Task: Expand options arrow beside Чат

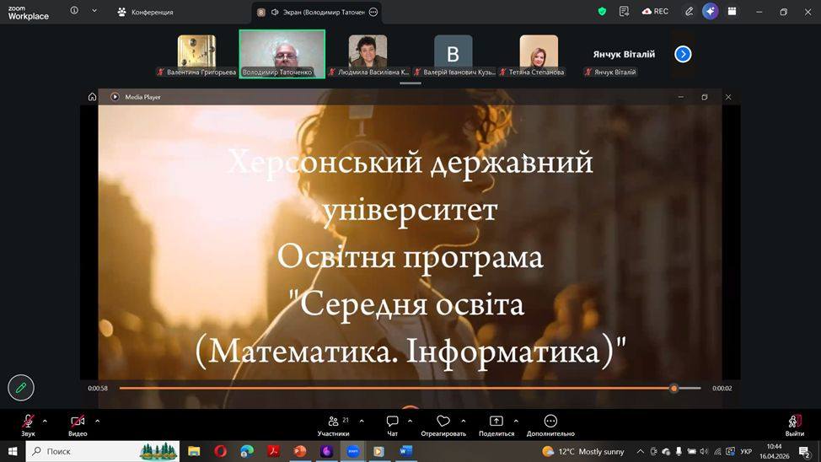Action: 410,421
